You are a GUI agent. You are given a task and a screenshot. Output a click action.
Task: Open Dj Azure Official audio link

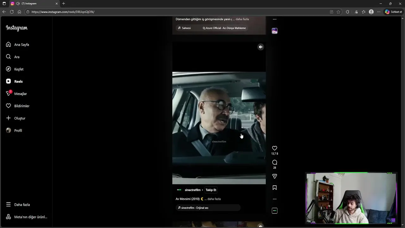(x=224, y=28)
